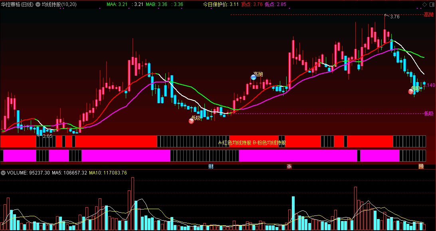Click the magenta 低吸 line label
This screenshot has height=231, width=436.
tap(428, 114)
